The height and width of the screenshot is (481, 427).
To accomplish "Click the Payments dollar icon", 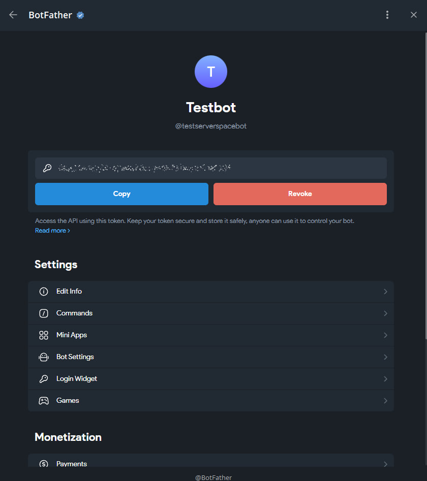I will pyautogui.click(x=44, y=464).
